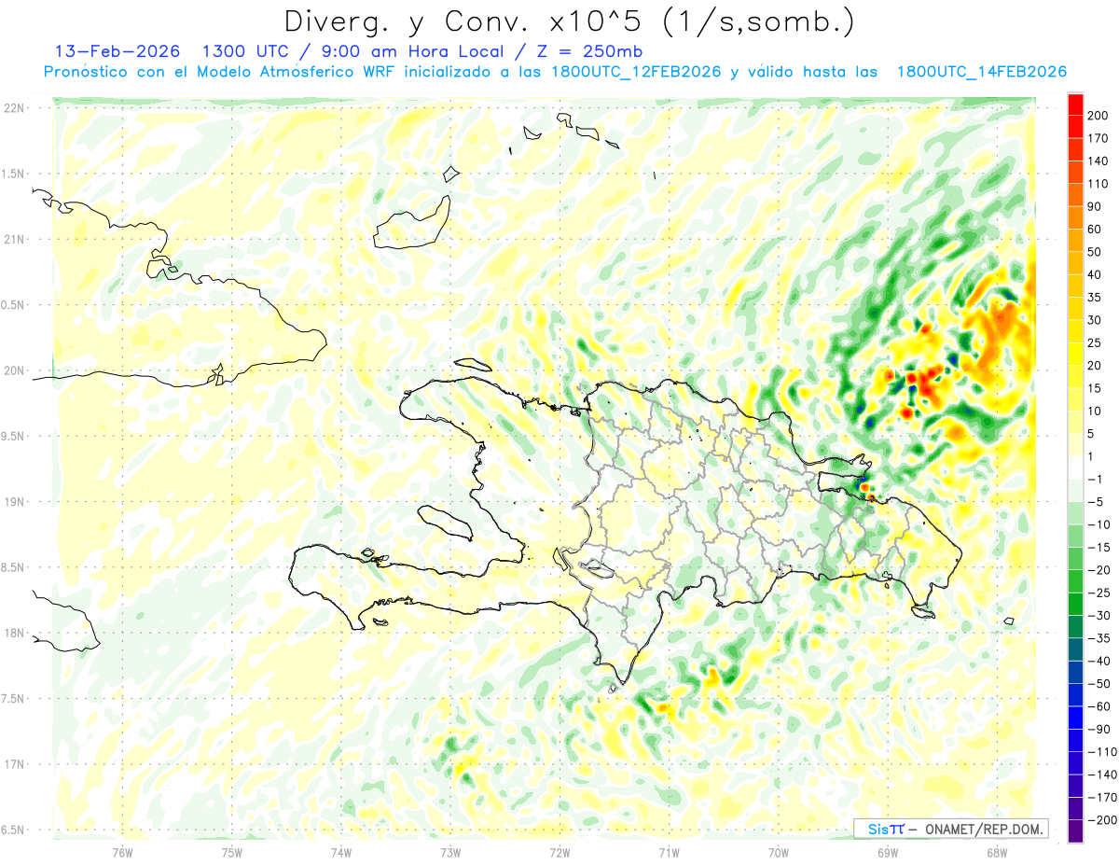
Task: Click the '72W' longitude label
Action: [559, 852]
